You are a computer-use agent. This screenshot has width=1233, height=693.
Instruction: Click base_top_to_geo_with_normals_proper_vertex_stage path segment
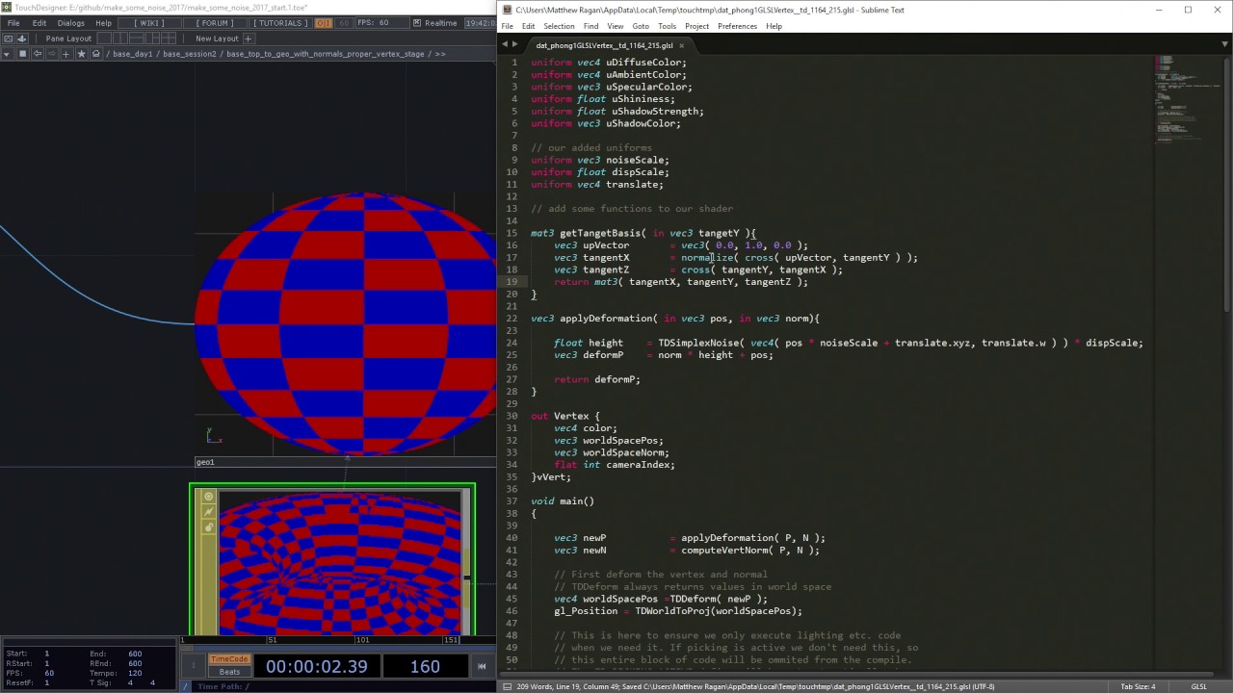point(326,54)
